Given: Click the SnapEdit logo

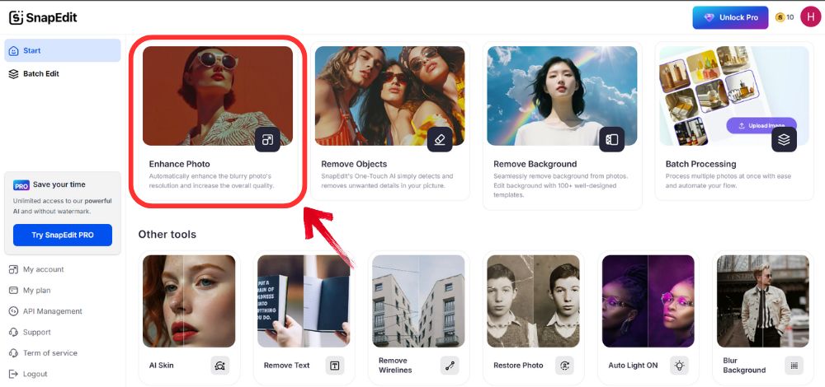Looking at the screenshot, I should tap(43, 17).
